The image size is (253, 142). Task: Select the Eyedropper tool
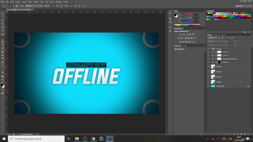click(3, 31)
